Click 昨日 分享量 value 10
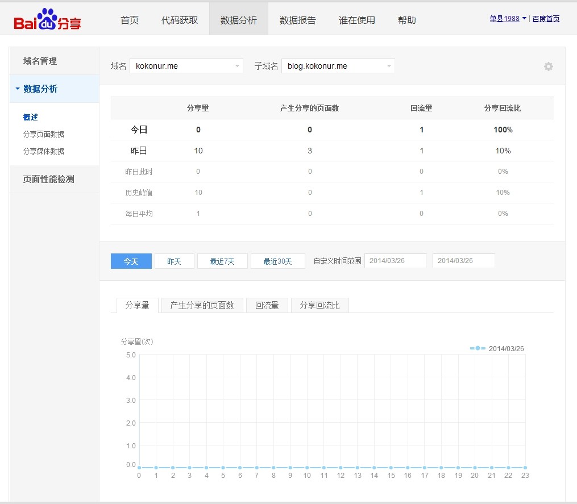 (198, 151)
